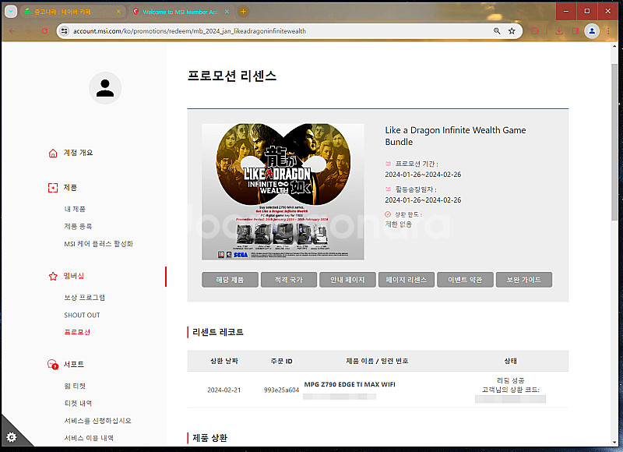Minimize the Chrome window
This screenshot has width=623, height=452.
pyautogui.click(x=566, y=11)
